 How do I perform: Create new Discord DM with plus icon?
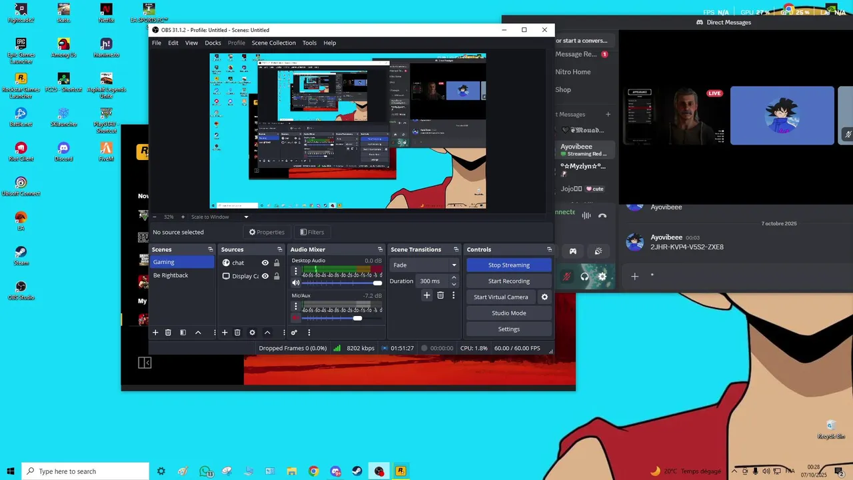608,114
